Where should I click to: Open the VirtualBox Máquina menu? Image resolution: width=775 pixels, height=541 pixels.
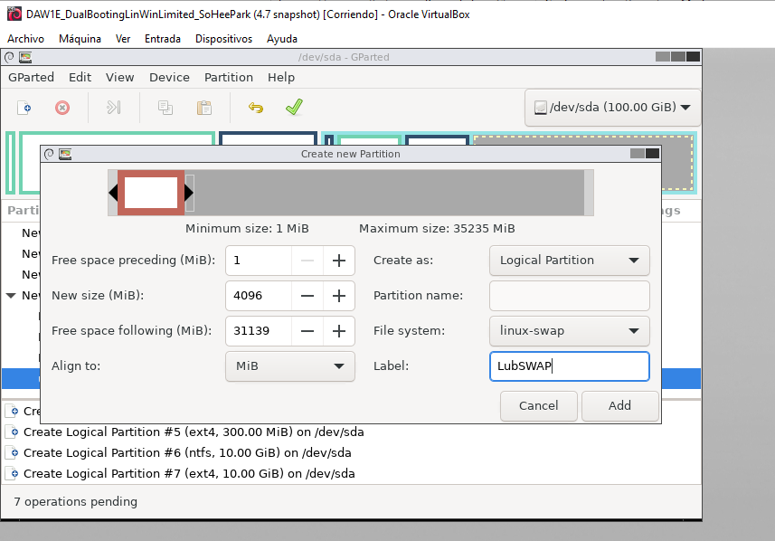80,39
